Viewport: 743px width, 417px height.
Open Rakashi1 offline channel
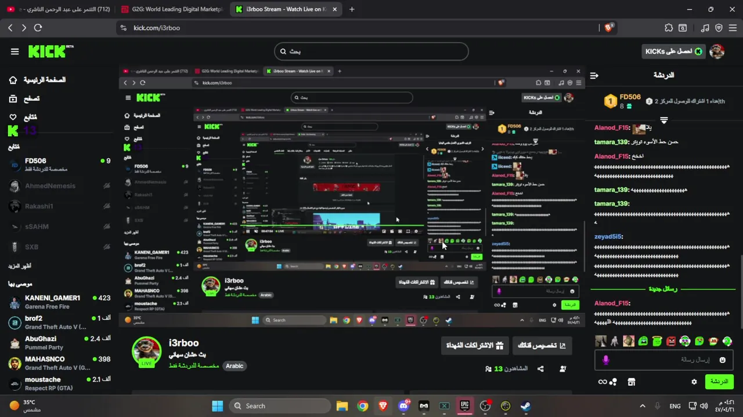pos(59,206)
